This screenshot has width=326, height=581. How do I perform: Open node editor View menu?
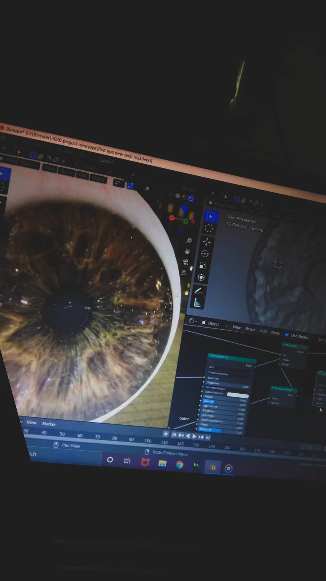coord(237,327)
